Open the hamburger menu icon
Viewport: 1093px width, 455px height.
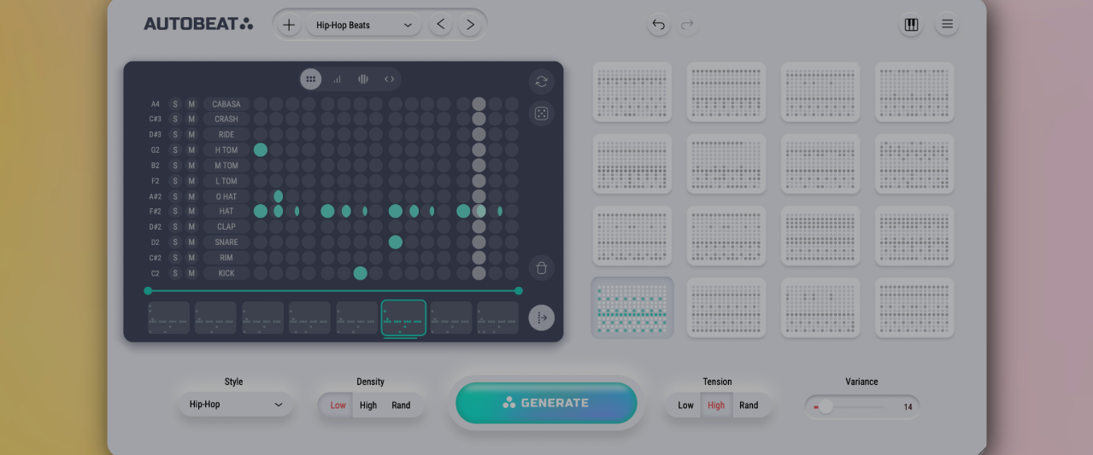tap(947, 25)
